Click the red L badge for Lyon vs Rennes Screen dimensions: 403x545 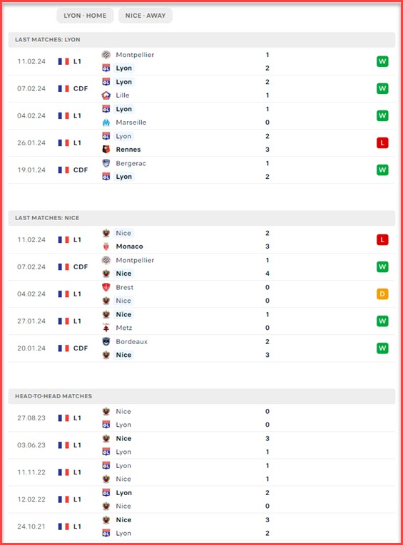(382, 143)
